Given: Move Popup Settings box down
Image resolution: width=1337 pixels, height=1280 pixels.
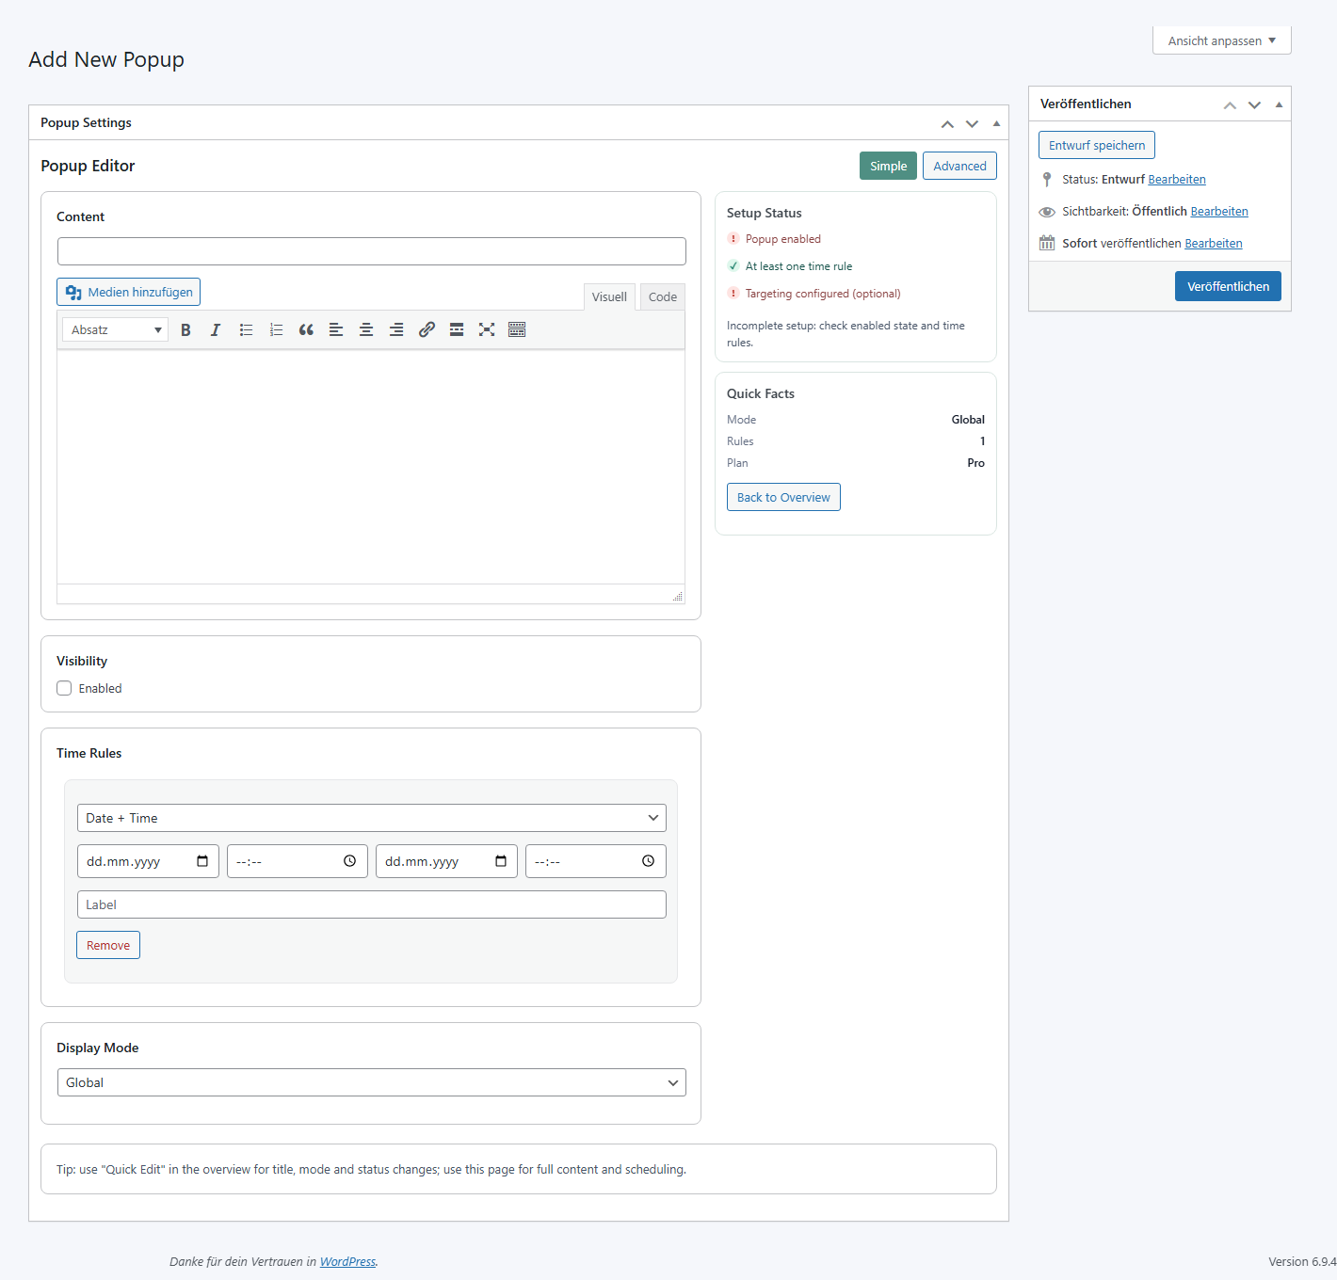Looking at the screenshot, I should [972, 123].
